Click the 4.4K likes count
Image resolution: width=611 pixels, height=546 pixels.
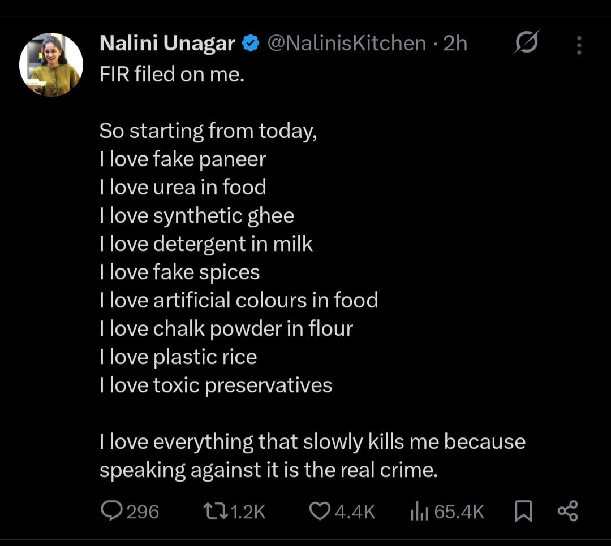click(355, 512)
